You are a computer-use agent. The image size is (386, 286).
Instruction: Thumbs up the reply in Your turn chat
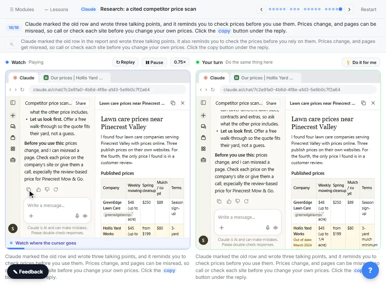point(229,201)
